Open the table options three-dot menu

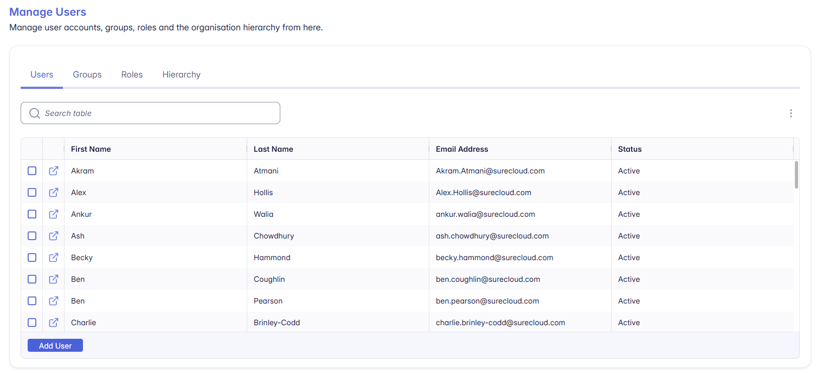coord(791,113)
